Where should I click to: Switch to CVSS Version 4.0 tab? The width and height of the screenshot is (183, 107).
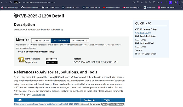(x=41, y=40)
